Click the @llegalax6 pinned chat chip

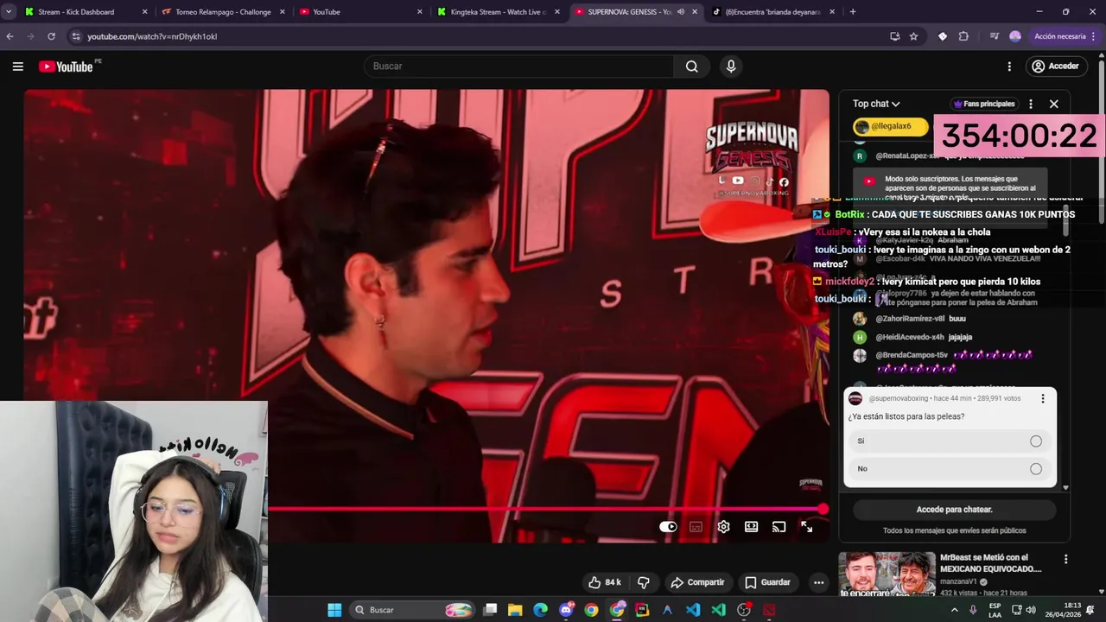coord(890,127)
